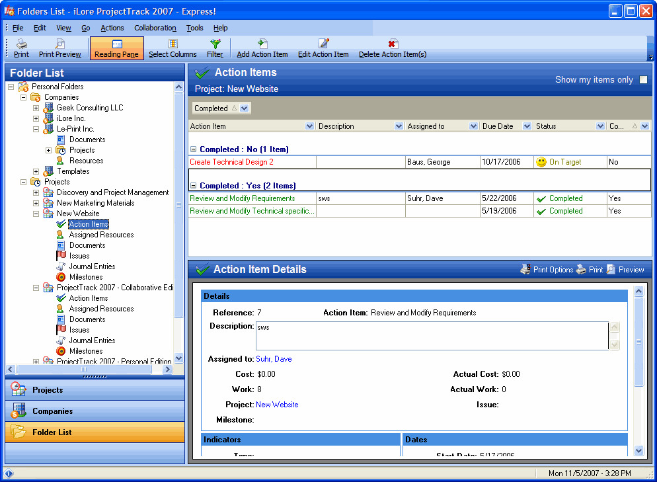Click the Description text field
657x482 pixels.
point(432,336)
